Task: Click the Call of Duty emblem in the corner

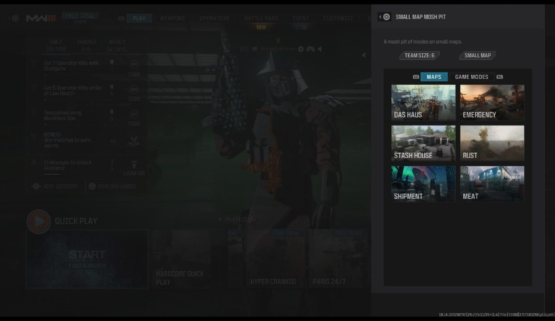Action: [x=15, y=18]
